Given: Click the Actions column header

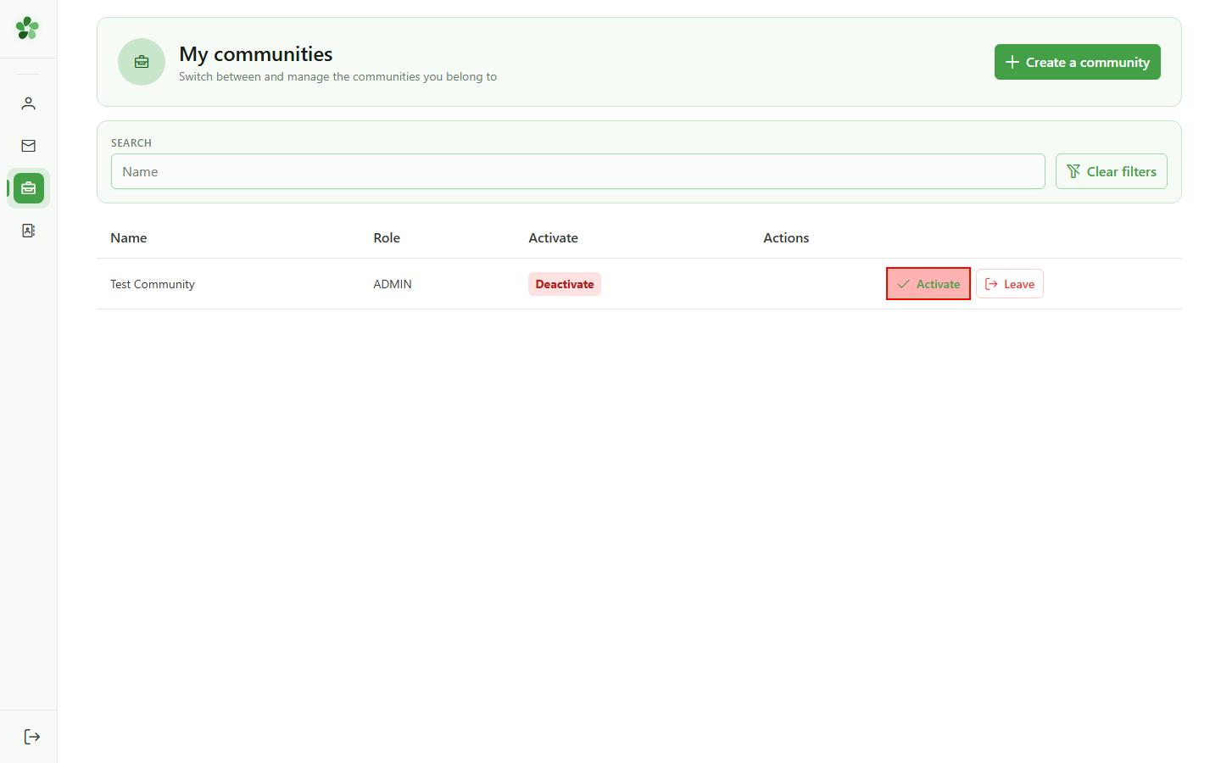Looking at the screenshot, I should pyautogui.click(x=786, y=238).
